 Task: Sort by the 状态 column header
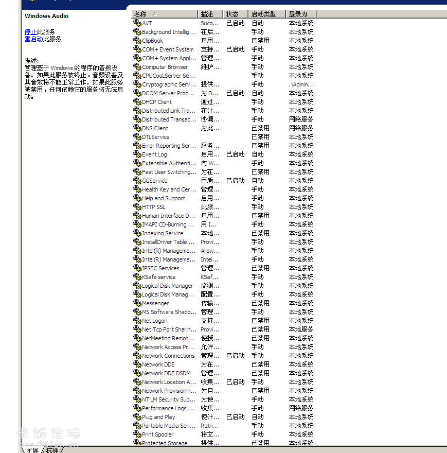236,14
